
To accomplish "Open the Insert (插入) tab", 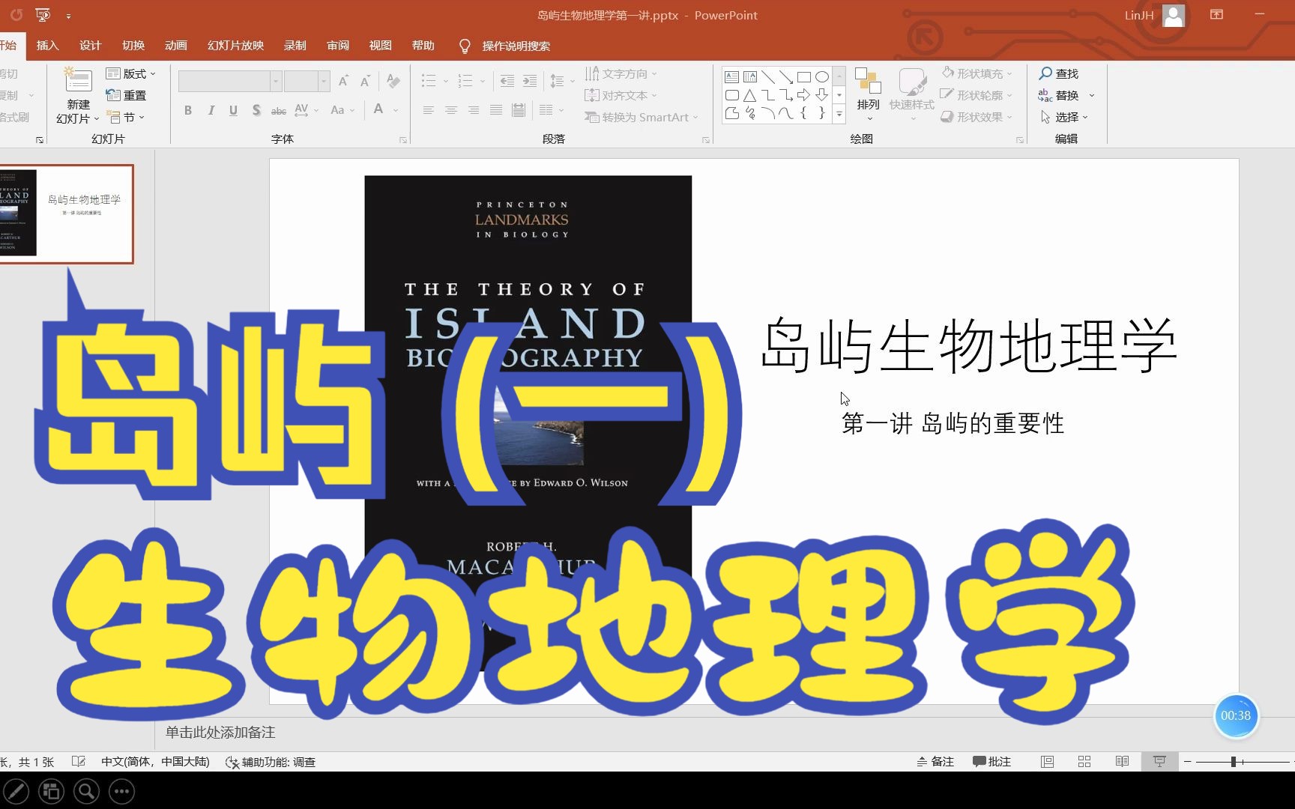I will (x=47, y=46).
